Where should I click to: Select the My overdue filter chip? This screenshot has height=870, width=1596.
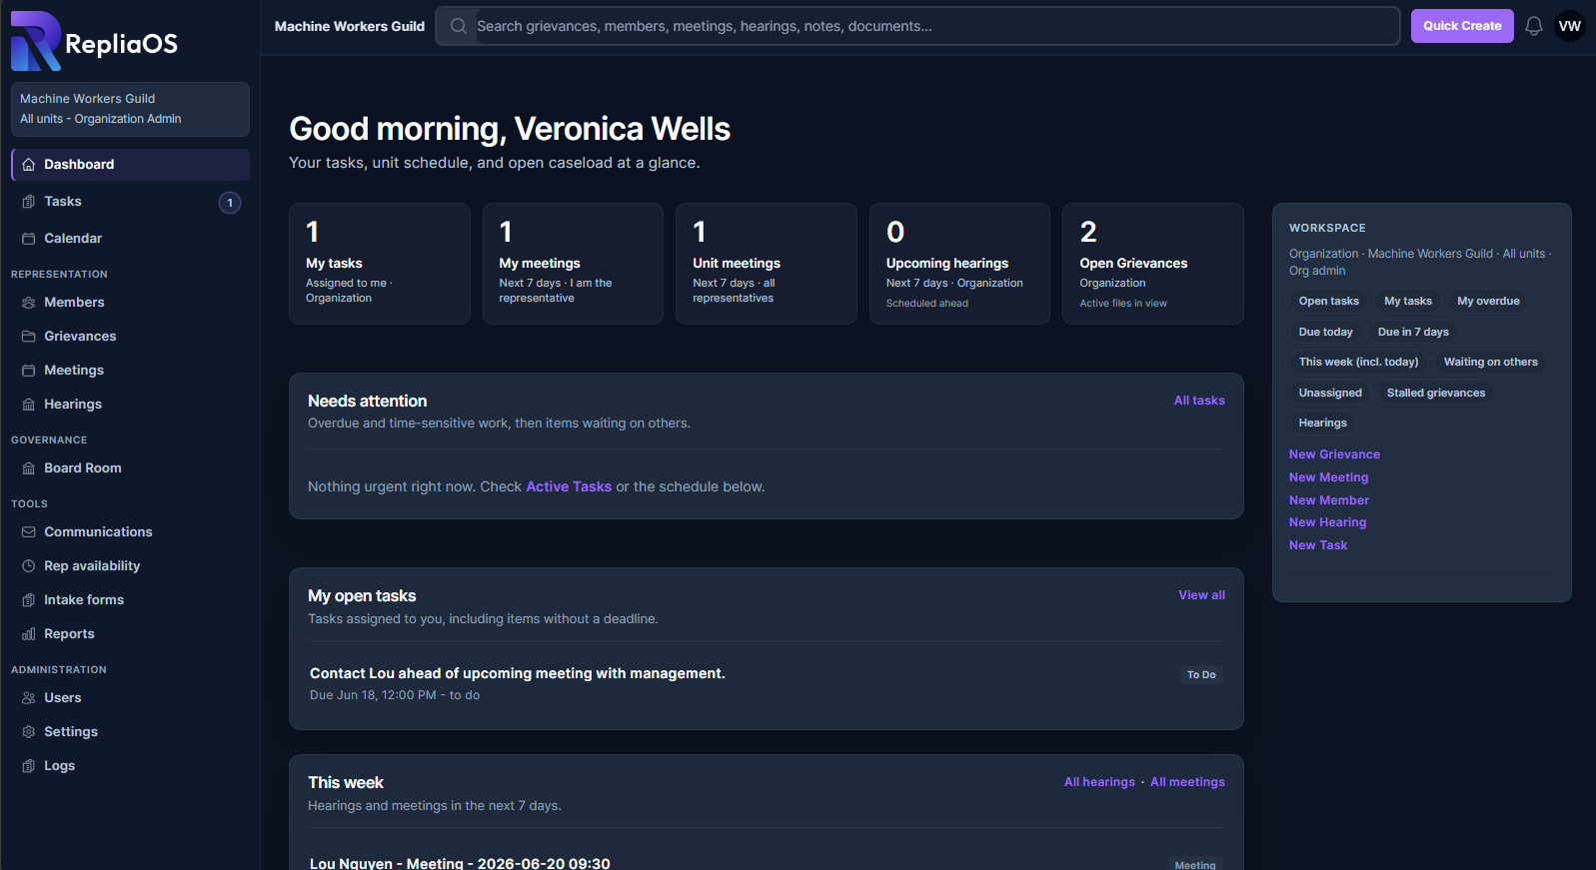pos(1488,302)
